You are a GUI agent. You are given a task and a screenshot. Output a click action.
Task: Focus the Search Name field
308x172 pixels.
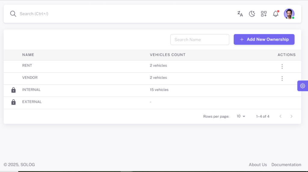tap(200, 39)
